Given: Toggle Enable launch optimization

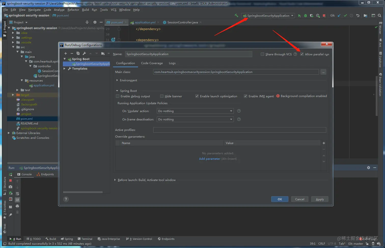Looking at the screenshot, I should (x=197, y=96).
